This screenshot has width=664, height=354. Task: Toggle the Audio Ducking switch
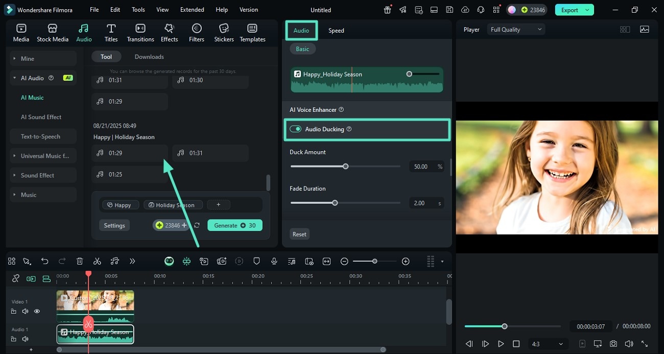point(296,129)
